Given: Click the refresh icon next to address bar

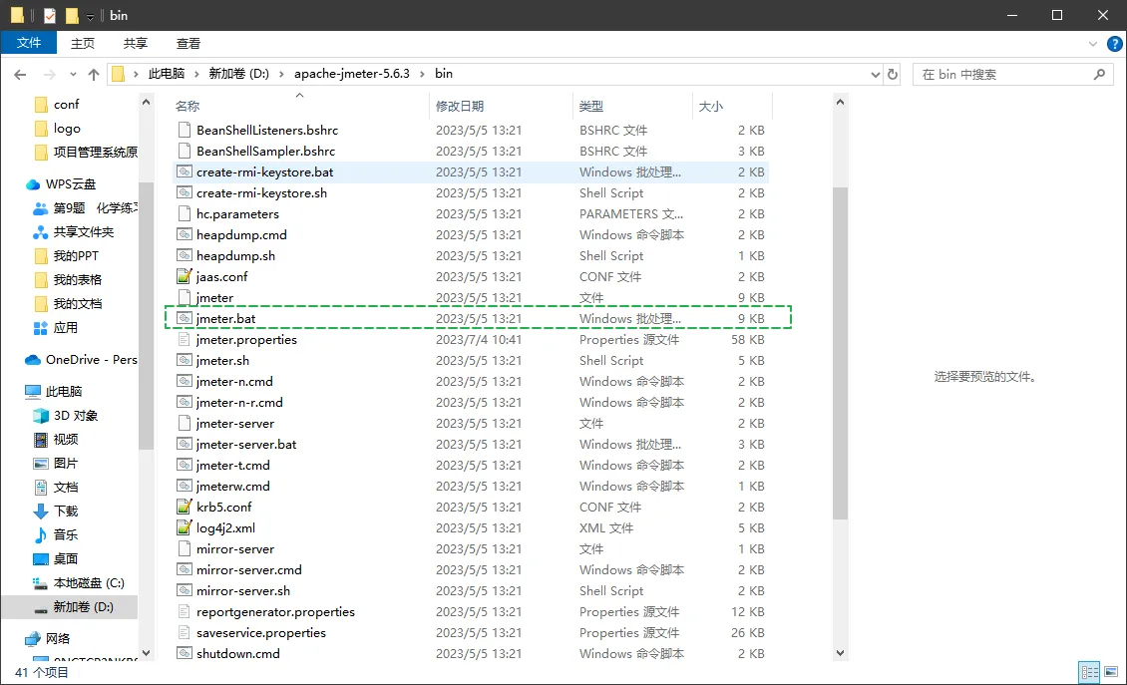Looking at the screenshot, I should click(x=893, y=74).
